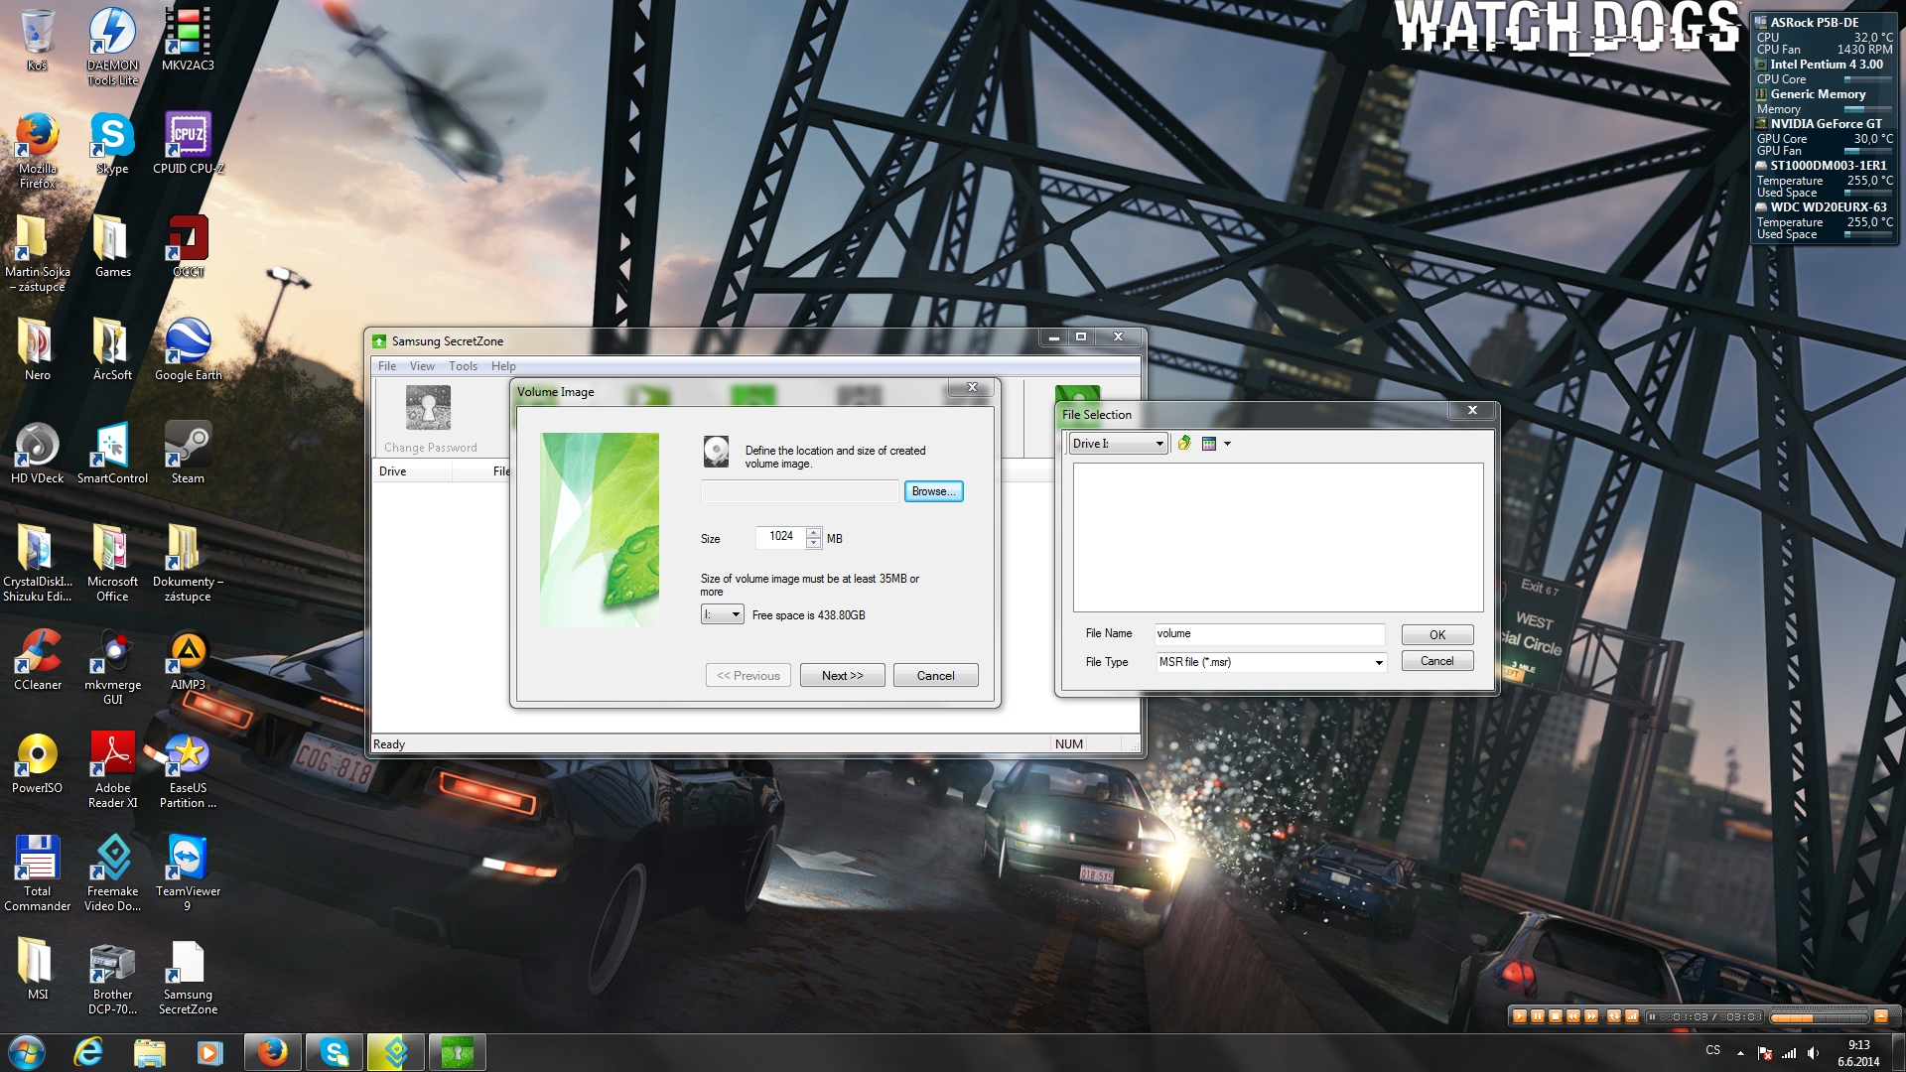Open the View menu
This screenshot has height=1072, width=1906.
click(422, 366)
